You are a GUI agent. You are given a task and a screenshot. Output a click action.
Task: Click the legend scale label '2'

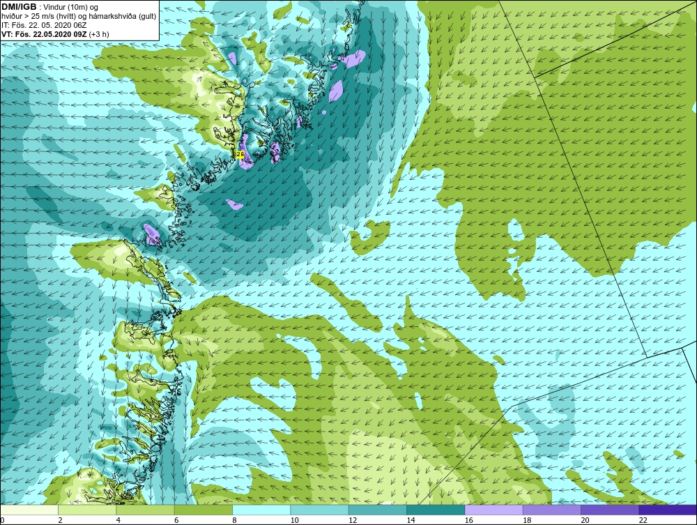60,521
